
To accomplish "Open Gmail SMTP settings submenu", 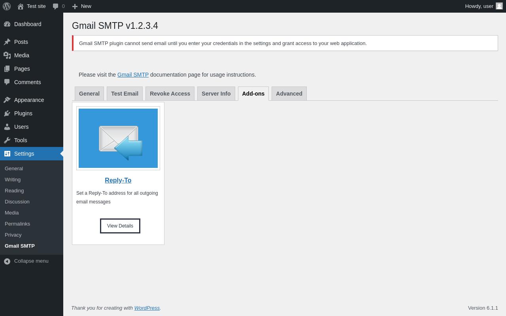I will (20, 246).
